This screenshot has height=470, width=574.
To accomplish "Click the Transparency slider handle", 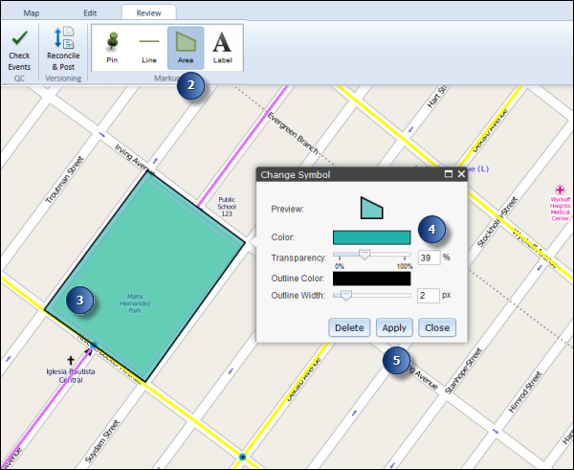I will coord(364,256).
